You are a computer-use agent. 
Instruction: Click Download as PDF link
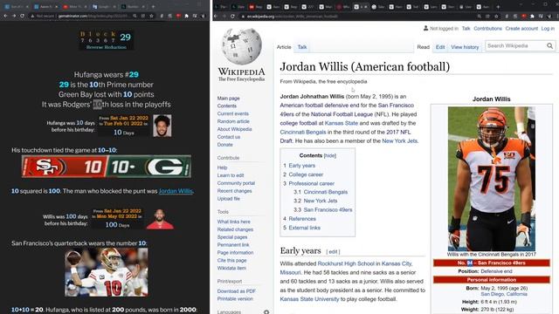tap(237, 291)
